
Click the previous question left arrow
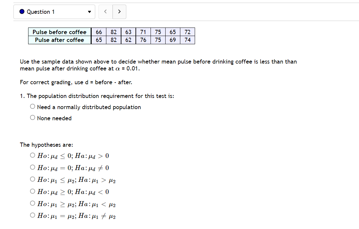[105, 11]
